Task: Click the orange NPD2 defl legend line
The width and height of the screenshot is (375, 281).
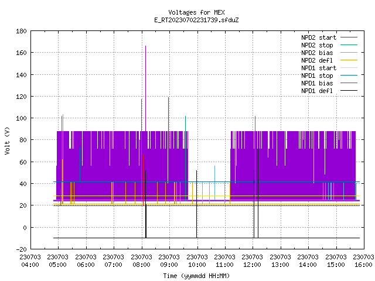Action: [x=349, y=60]
